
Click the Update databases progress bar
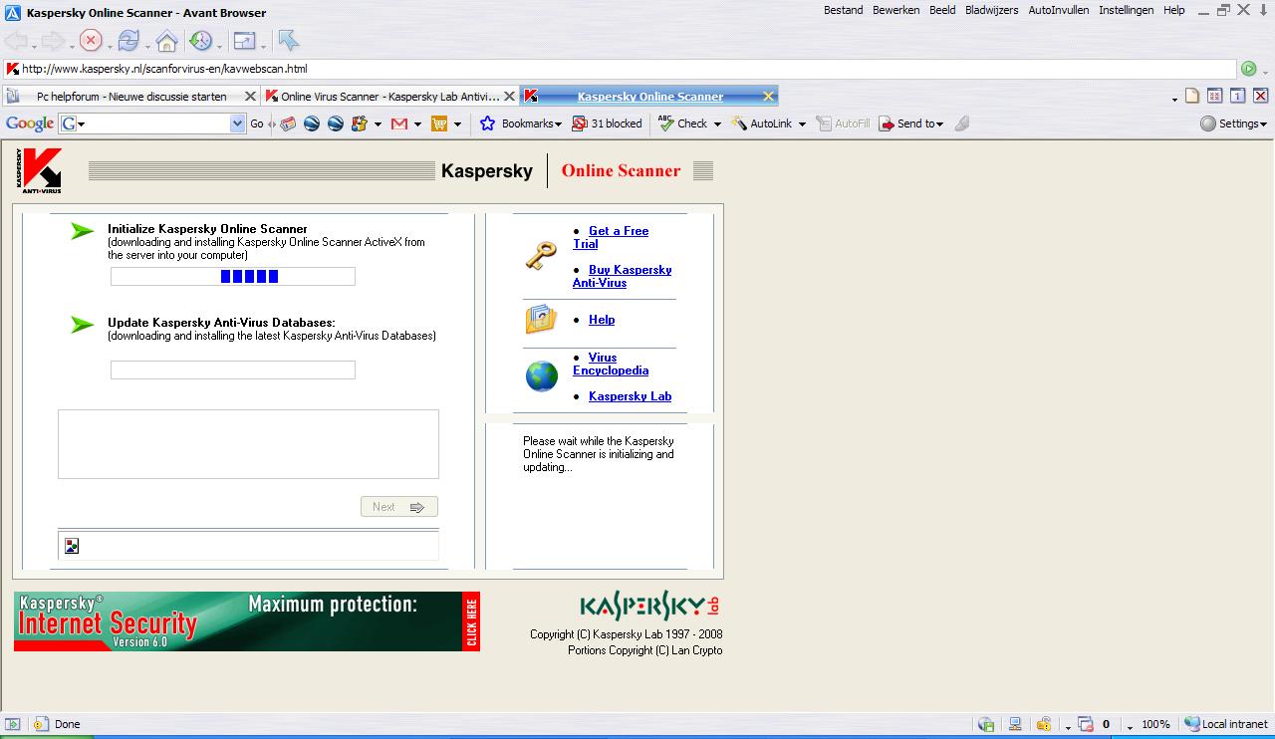point(233,370)
